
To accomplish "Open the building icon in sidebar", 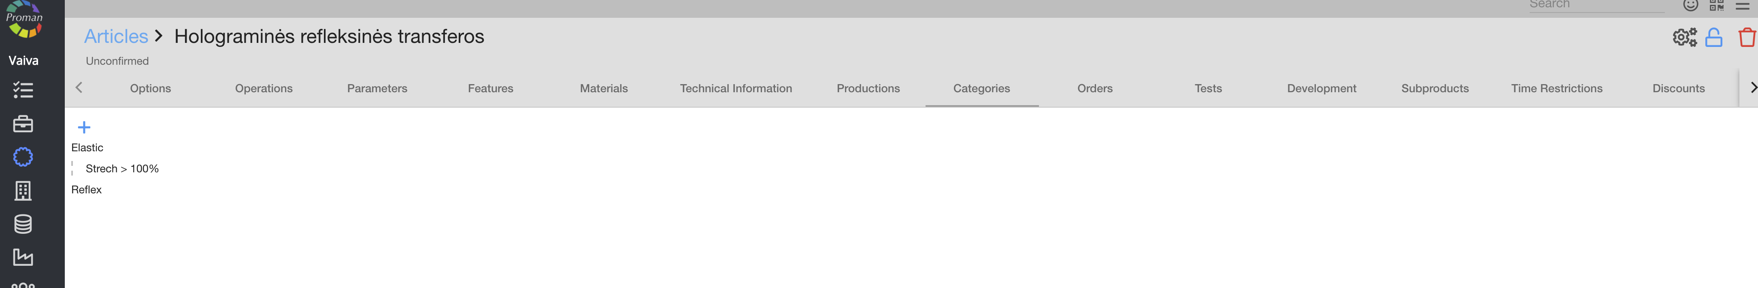I will (23, 191).
